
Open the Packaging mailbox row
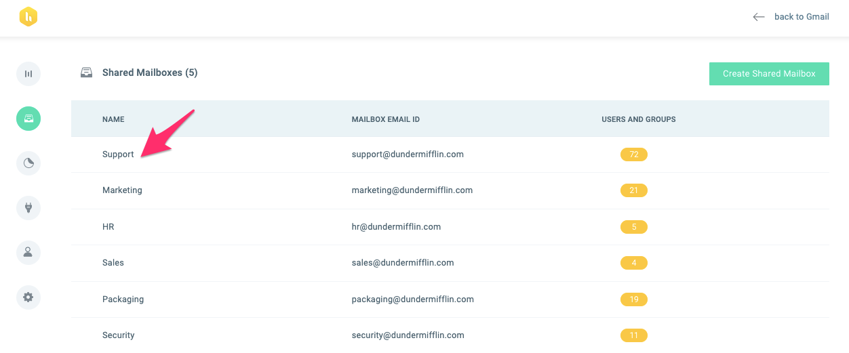coord(450,299)
